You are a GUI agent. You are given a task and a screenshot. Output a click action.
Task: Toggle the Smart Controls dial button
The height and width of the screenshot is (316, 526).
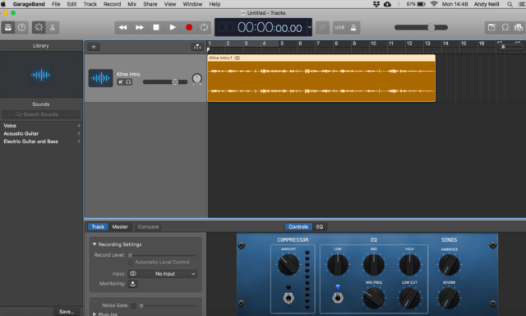click(x=39, y=27)
